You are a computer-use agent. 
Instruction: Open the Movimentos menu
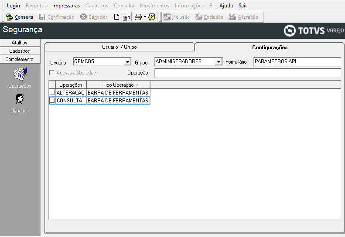[x=155, y=6]
